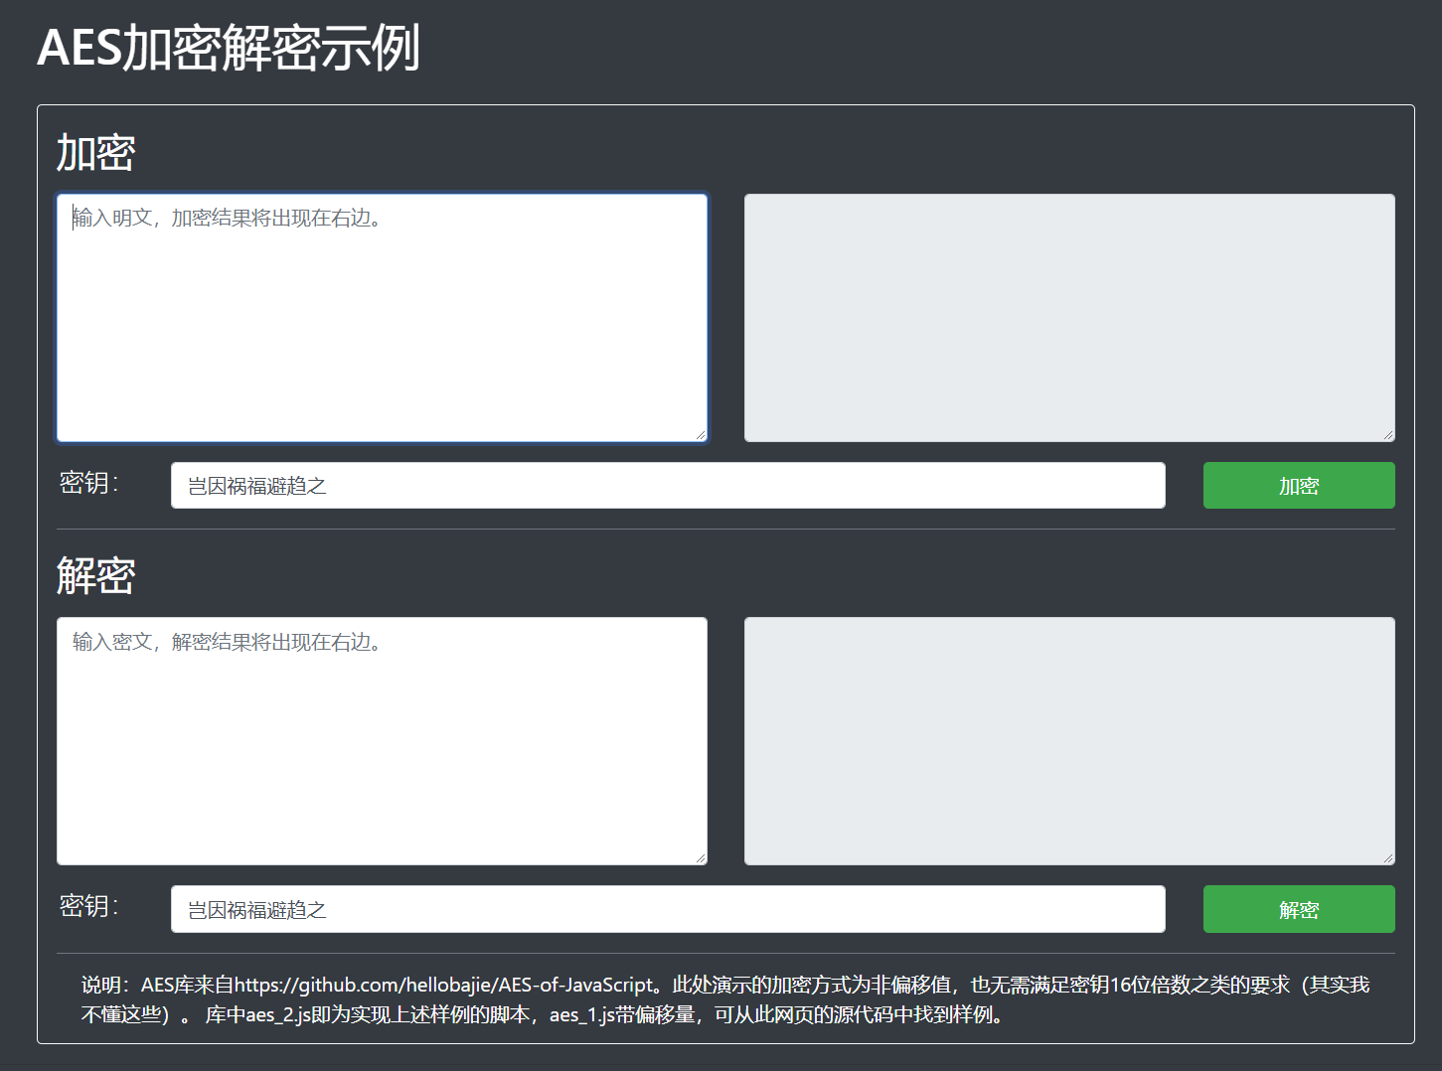
Task: Click the decryption result output area
Action: click(x=1068, y=741)
